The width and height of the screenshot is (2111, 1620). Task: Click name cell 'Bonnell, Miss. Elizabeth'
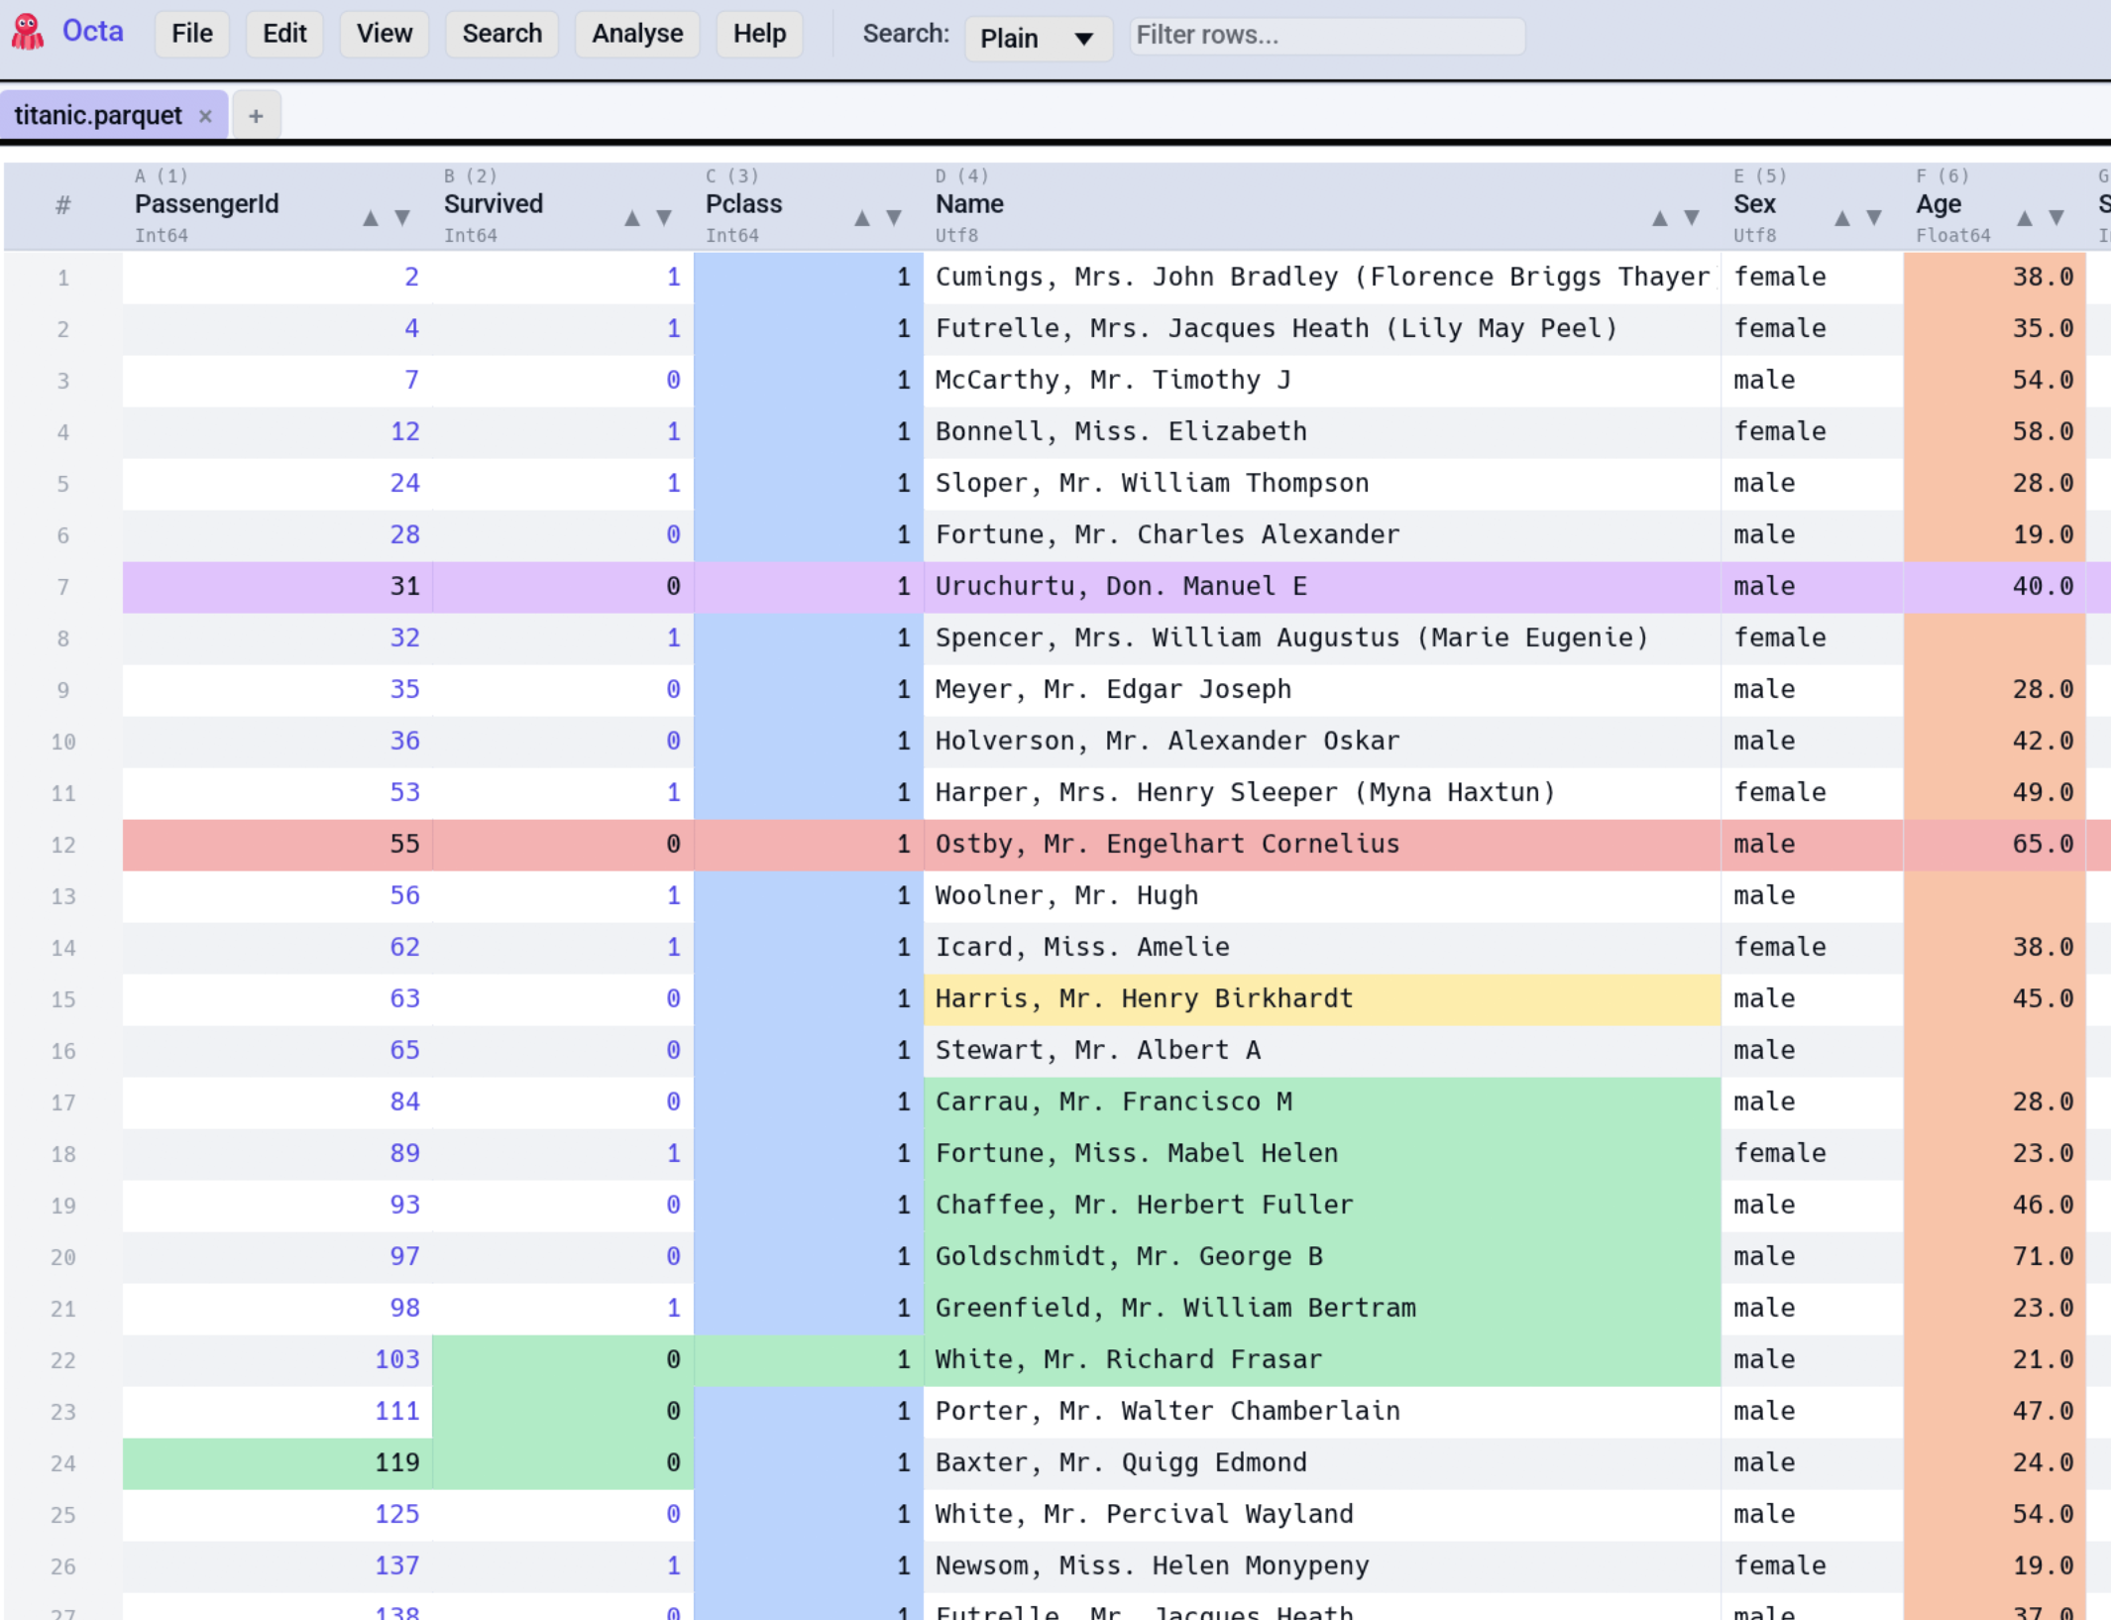pyautogui.click(x=1322, y=432)
